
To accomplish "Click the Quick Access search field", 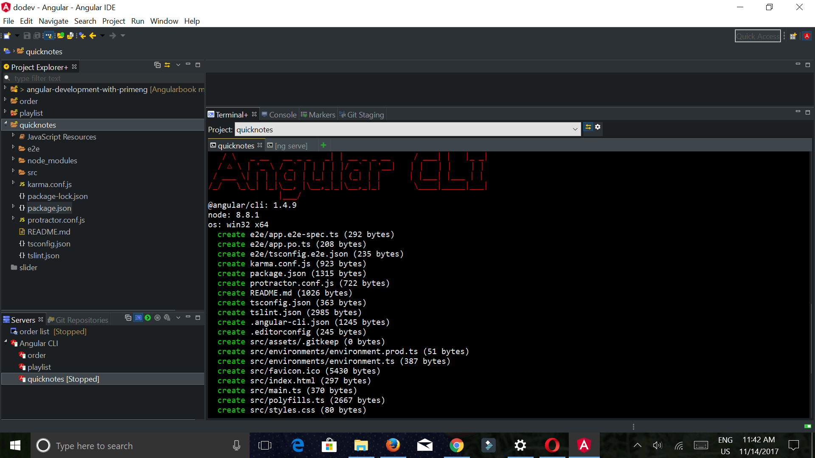I will point(758,36).
